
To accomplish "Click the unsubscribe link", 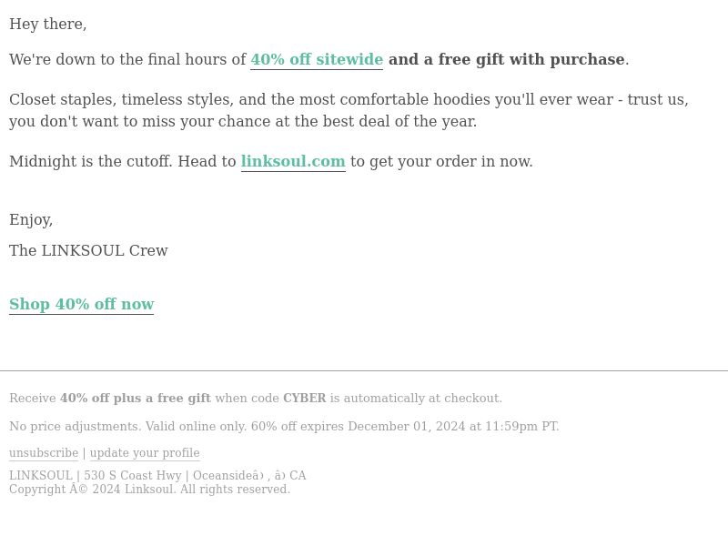I will 44,452.
